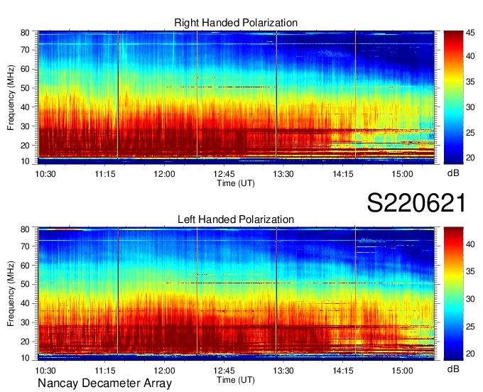
Task: Click the 10:30 tick under the right-handed plot
Action: pyautogui.click(x=45, y=174)
